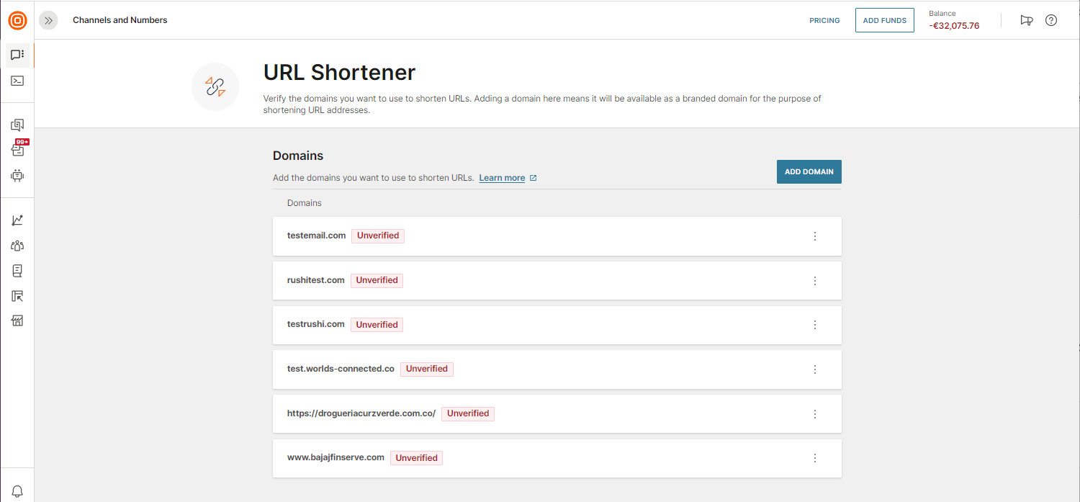
Task: Click the ADD FUNDS button
Action: (x=885, y=20)
